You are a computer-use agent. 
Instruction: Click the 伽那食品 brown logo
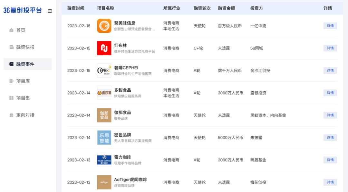click(x=104, y=115)
